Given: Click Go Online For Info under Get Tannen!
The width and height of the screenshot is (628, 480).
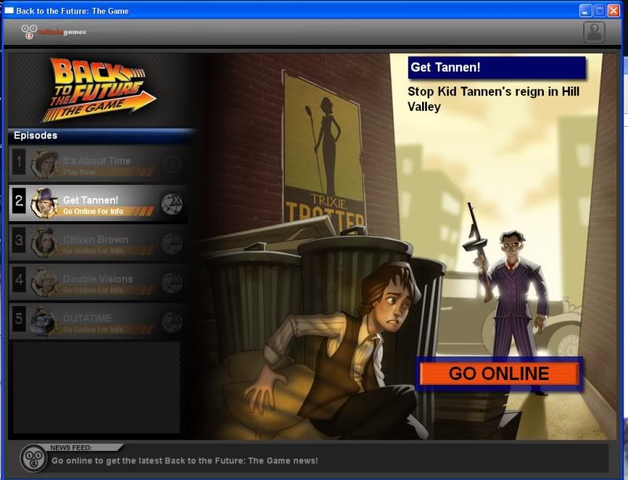Looking at the screenshot, I should coord(93,212).
